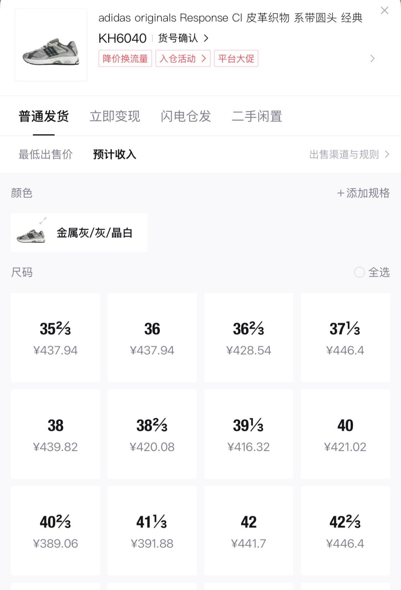The width and height of the screenshot is (401, 590).
Task: Click the 平台大促 tag
Action: (x=236, y=58)
